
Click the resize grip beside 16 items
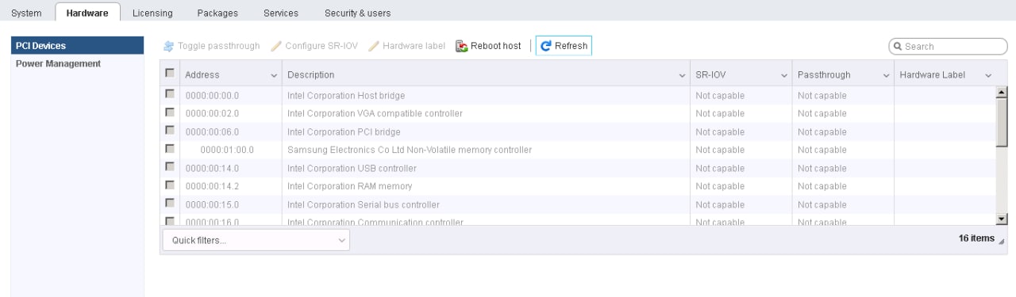(1002, 241)
